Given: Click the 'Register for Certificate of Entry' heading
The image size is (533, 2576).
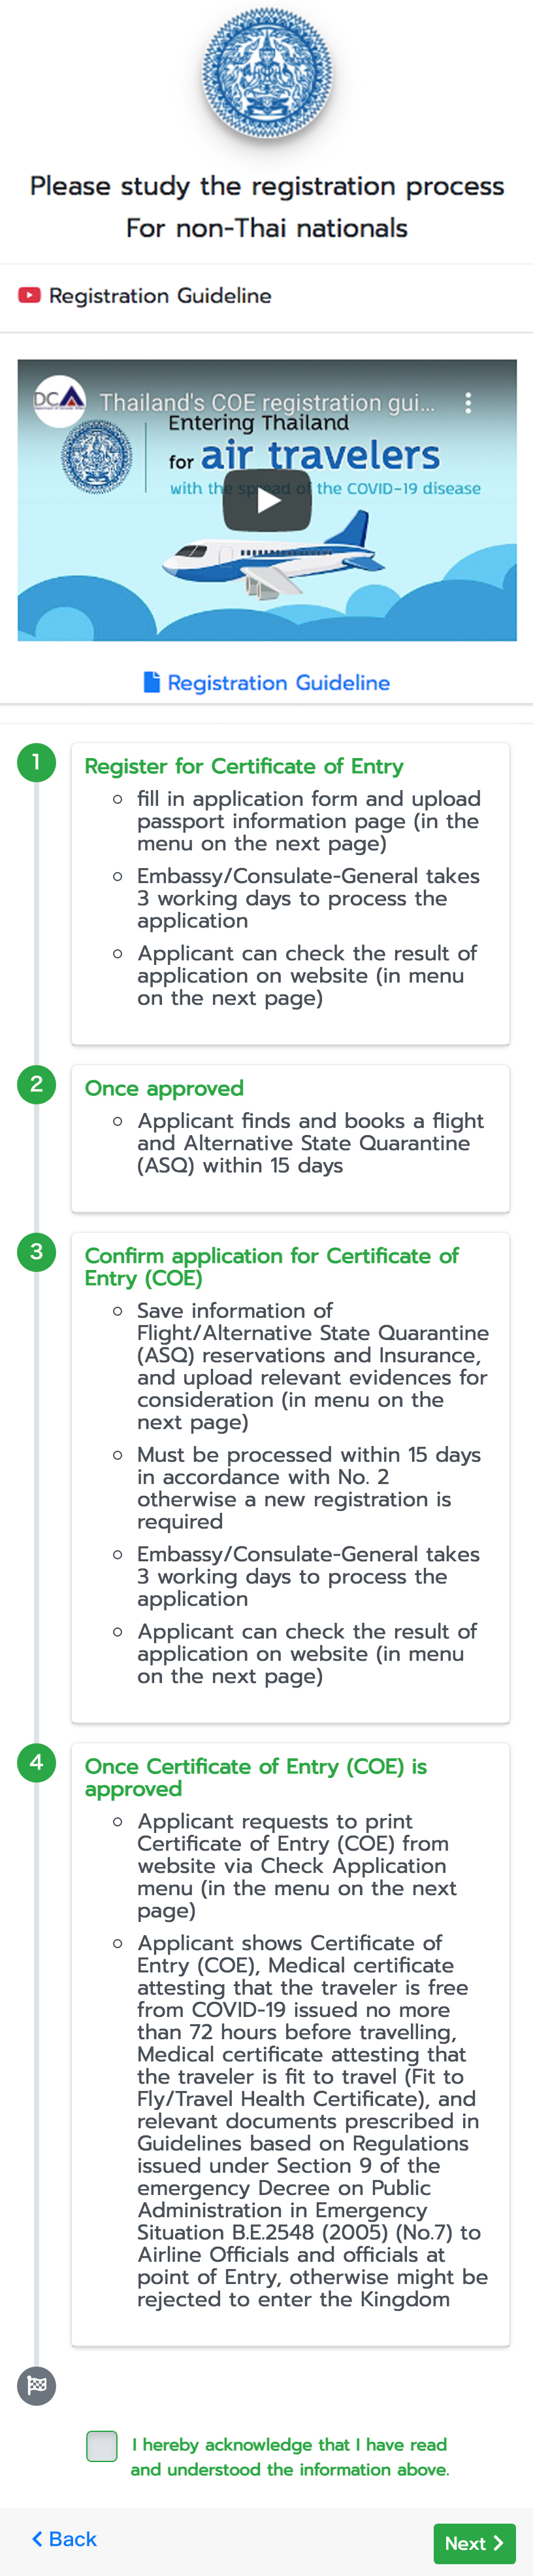Looking at the screenshot, I should pyautogui.click(x=244, y=766).
